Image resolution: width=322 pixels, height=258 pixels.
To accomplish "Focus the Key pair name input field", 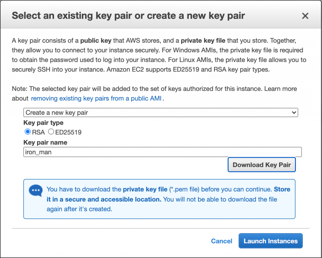I will (x=162, y=152).
